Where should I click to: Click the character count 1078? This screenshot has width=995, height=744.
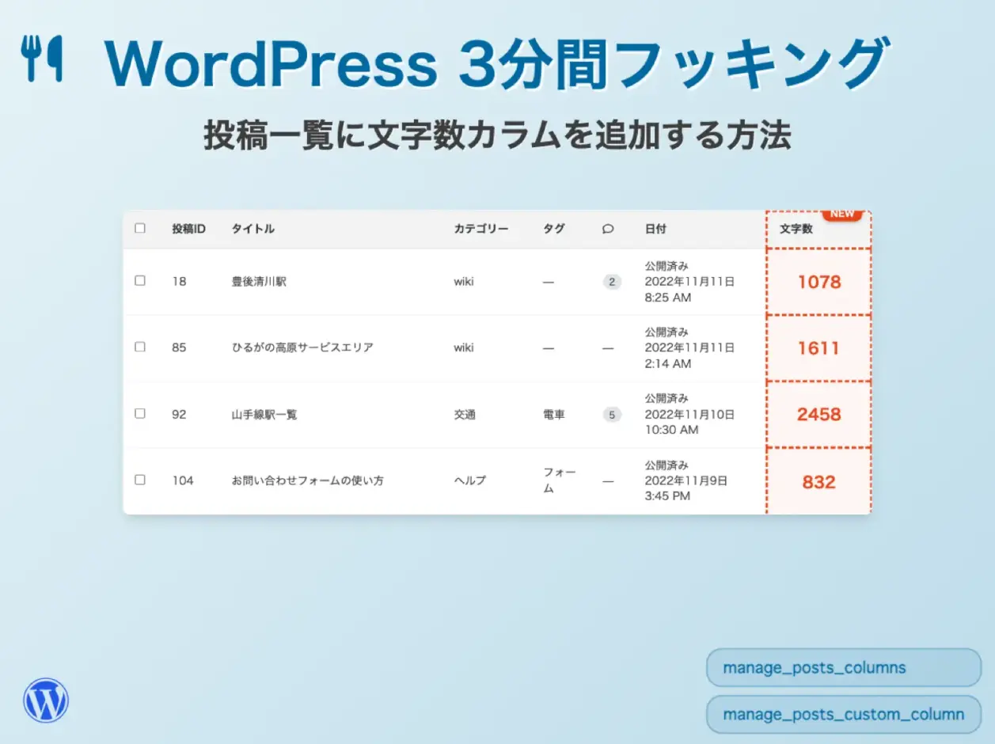point(819,282)
